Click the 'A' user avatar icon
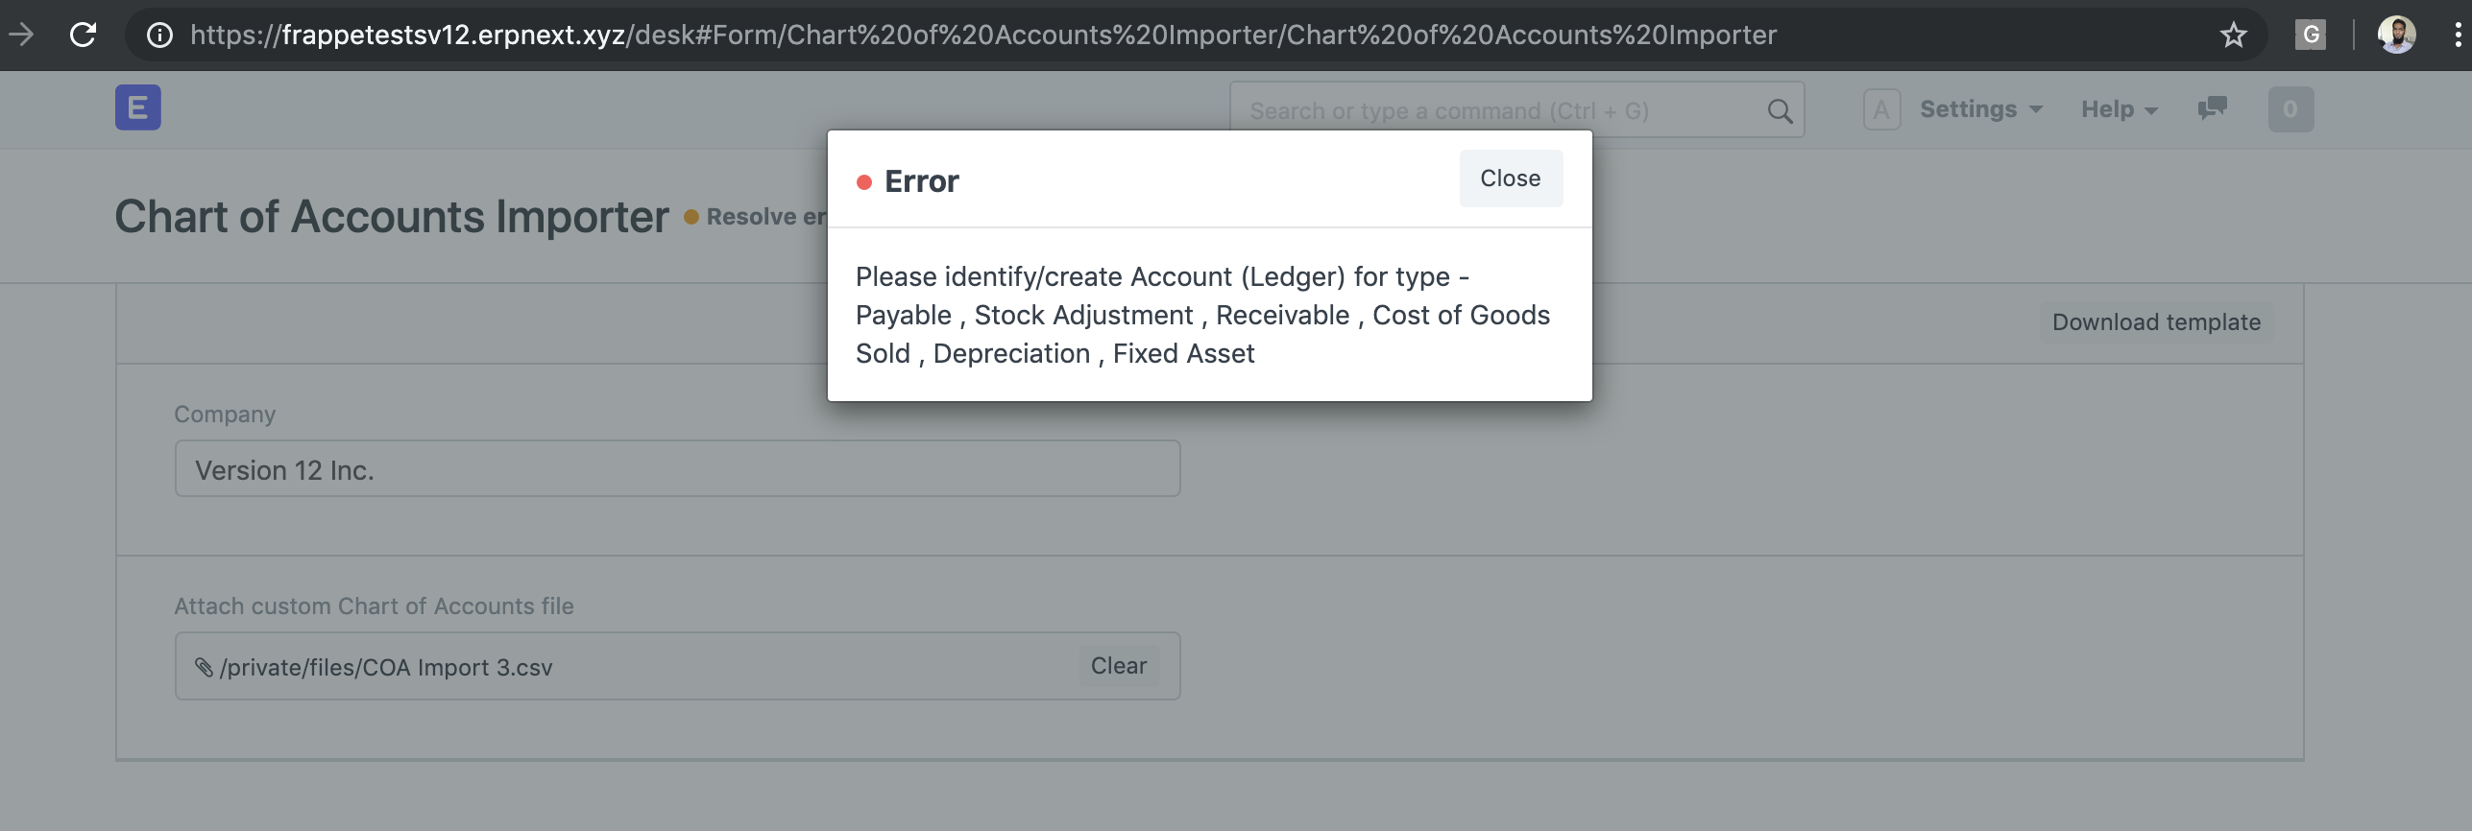 point(1881,108)
